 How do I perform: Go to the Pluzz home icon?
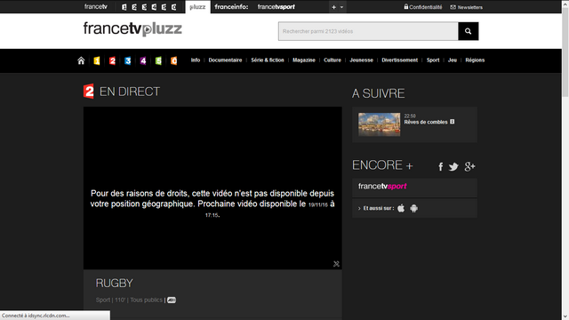[81, 60]
